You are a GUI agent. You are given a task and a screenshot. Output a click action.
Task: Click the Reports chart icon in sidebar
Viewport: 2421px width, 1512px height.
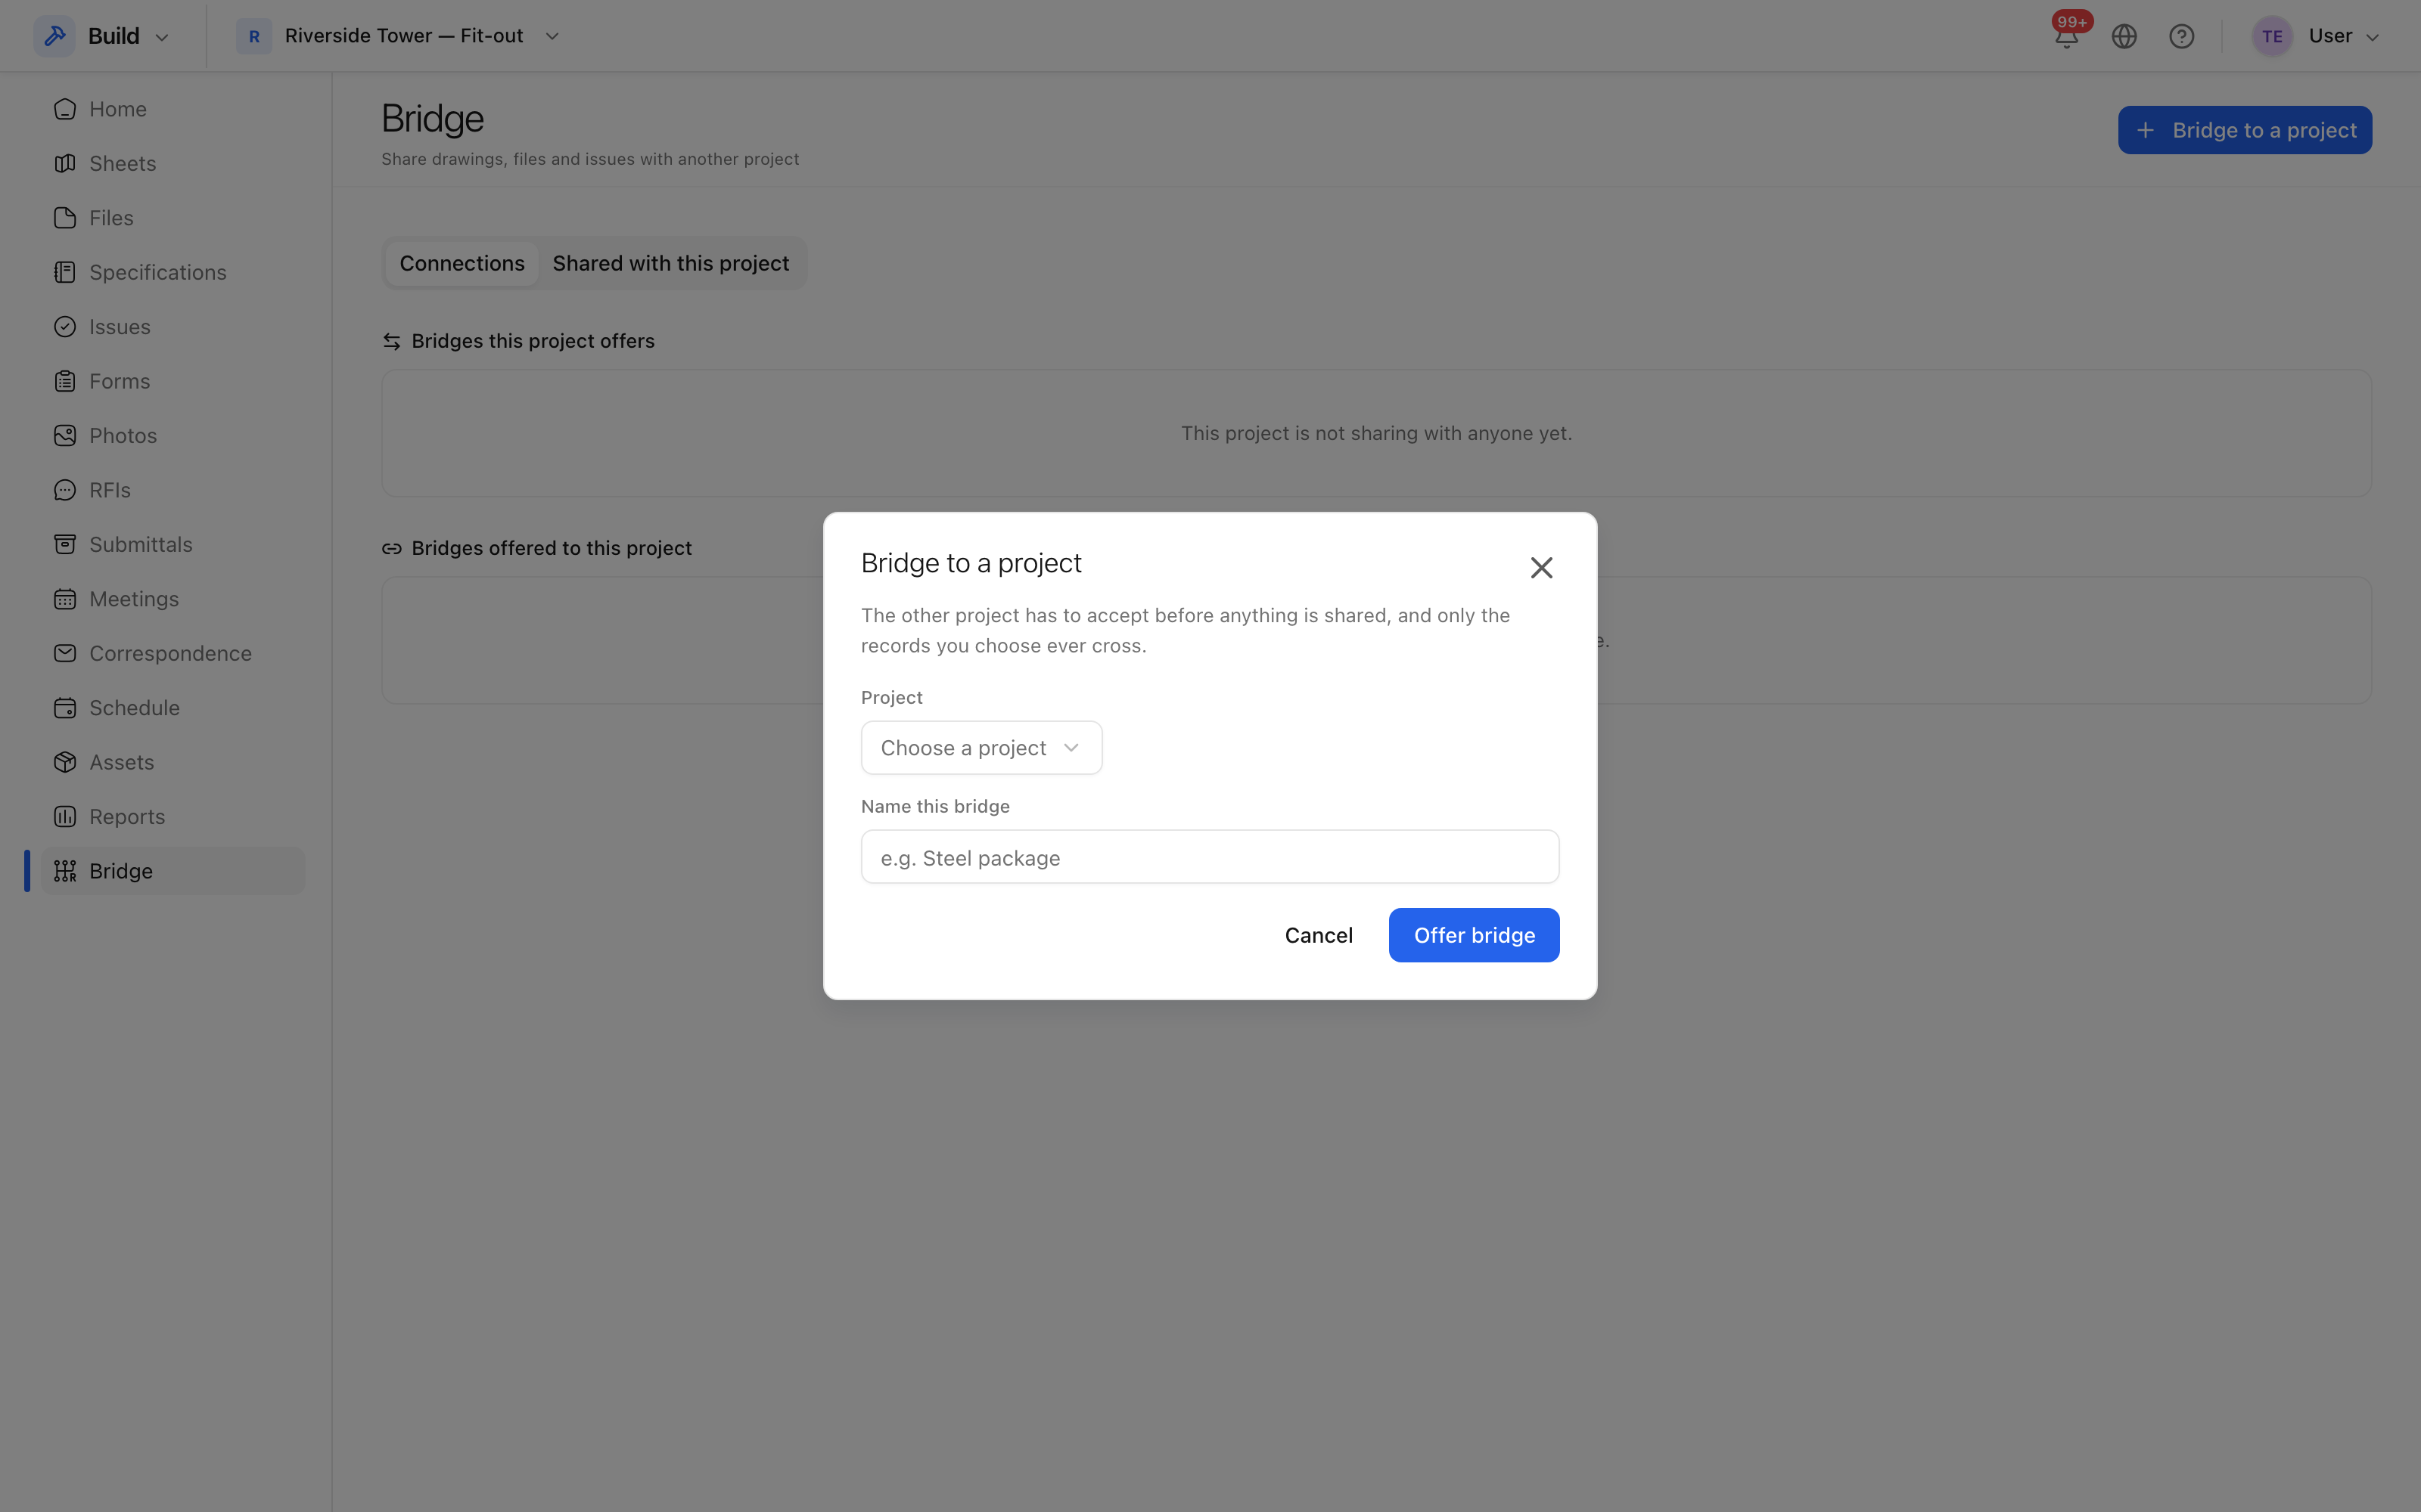65,817
